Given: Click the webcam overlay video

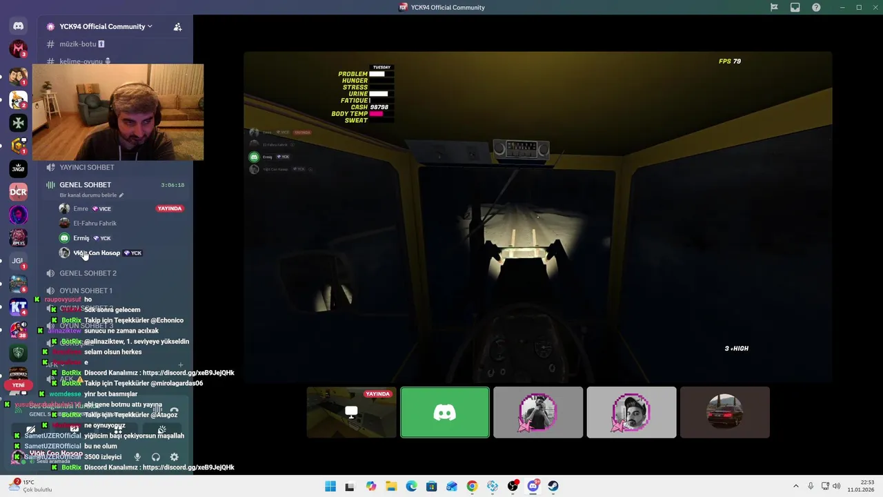Looking at the screenshot, I should (118, 113).
